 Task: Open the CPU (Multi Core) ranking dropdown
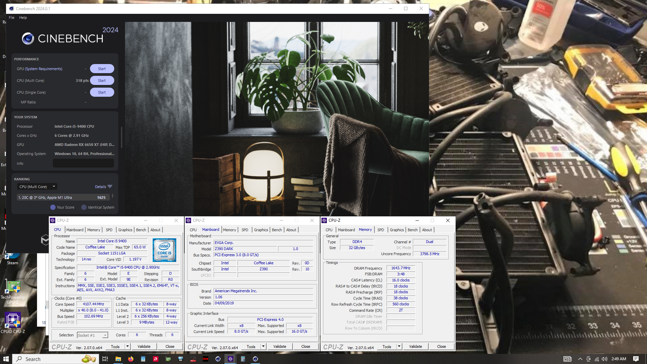click(x=37, y=187)
